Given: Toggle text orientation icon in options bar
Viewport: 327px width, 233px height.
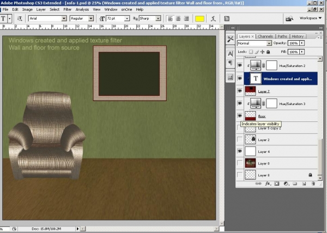Looking at the screenshot, I should click(20, 19).
